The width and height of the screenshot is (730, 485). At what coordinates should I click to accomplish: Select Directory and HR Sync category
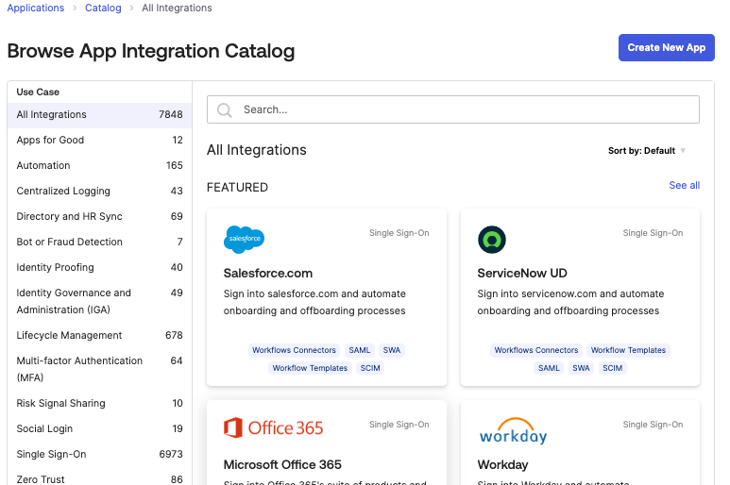point(99,217)
